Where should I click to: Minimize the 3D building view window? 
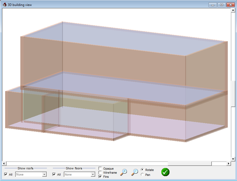tap(213, 5)
